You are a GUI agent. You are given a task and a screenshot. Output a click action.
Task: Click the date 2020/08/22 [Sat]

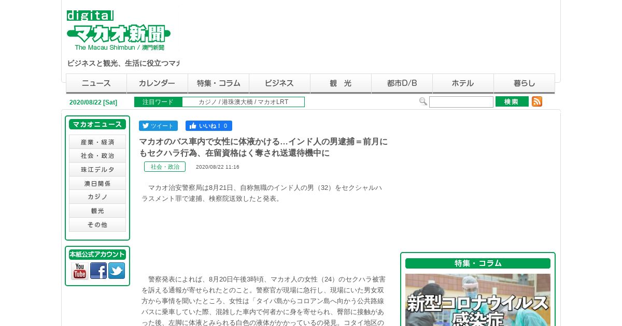93,102
